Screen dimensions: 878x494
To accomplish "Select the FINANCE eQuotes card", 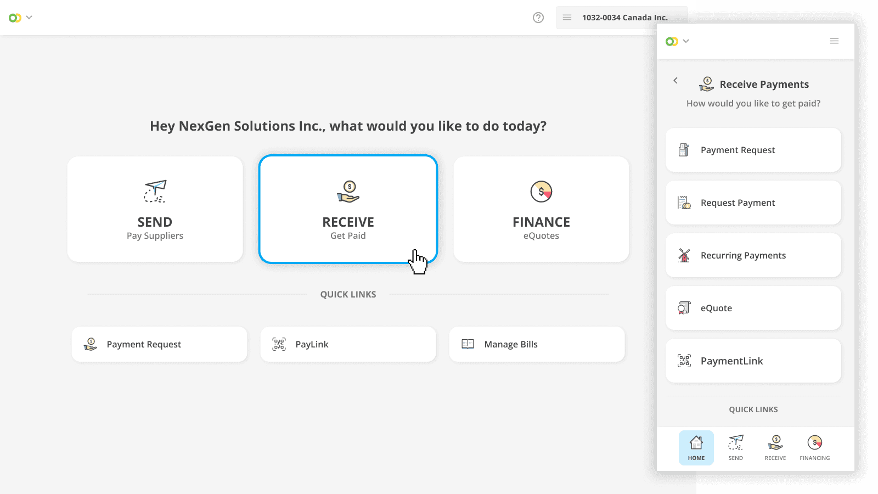I will pos(541,209).
